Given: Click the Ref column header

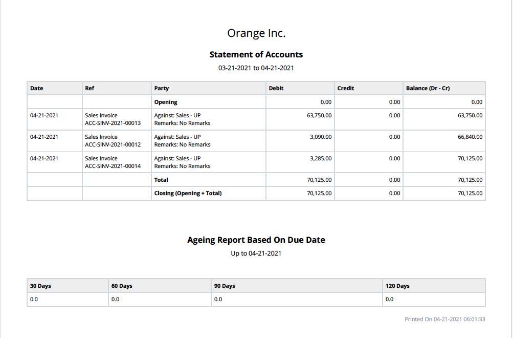Looking at the screenshot, I should coord(90,88).
